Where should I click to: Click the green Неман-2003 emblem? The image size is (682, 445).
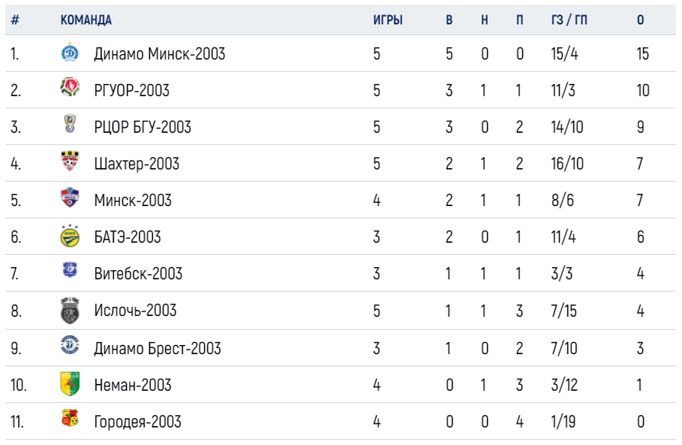click(x=70, y=384)
